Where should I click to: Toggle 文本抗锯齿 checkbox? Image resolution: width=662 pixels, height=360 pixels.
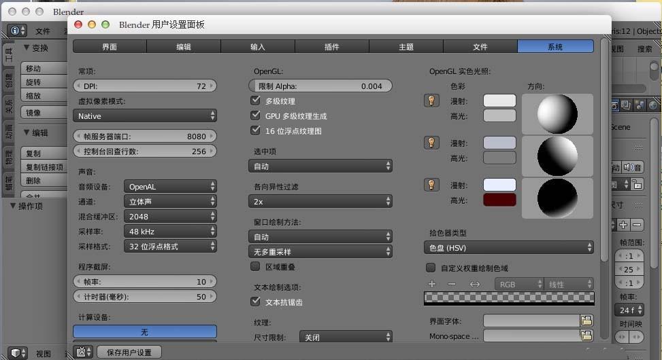coord(255,302)
